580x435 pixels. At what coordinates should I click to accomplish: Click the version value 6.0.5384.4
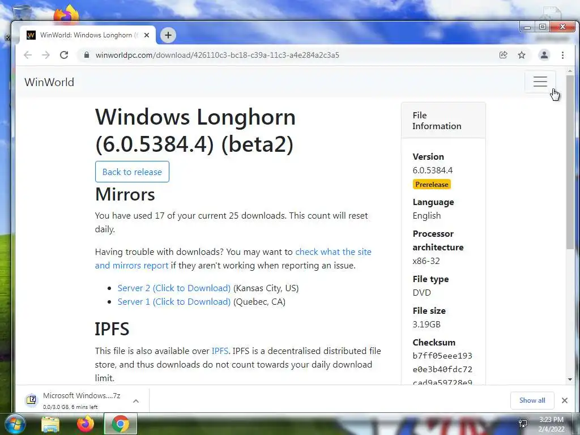click(433, 170)
